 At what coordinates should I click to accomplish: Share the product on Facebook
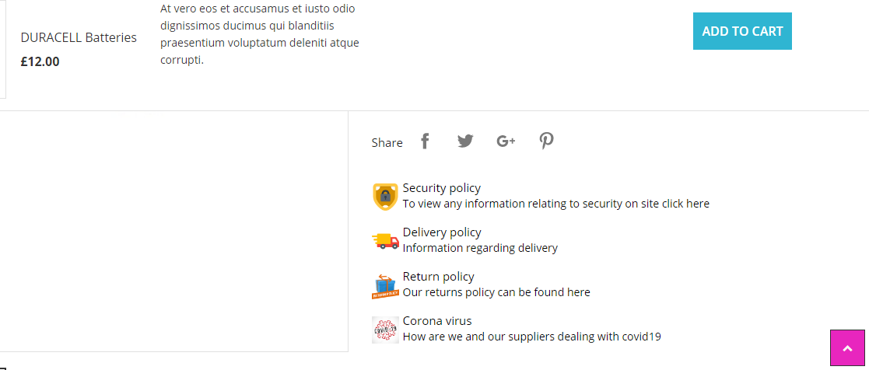(425, 141)
